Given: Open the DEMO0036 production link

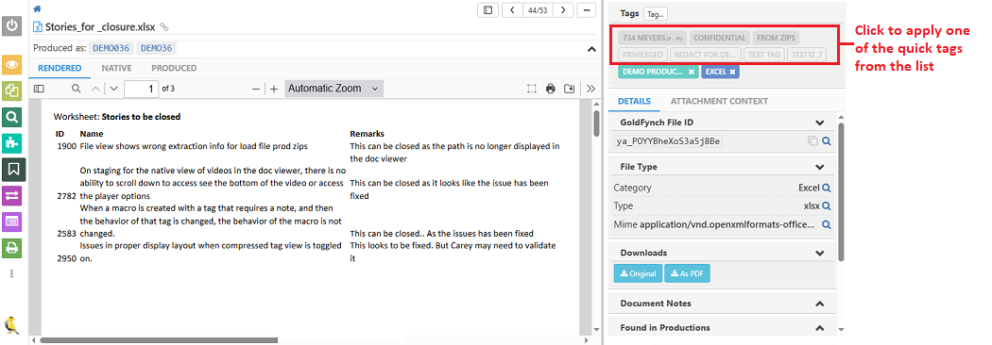Looking at the screenshot, I should click(112, 49).
